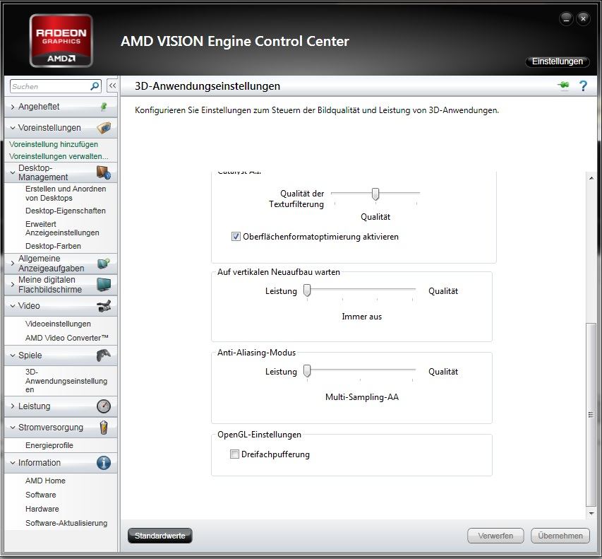Viewport: 602px width, 559px height.
Task: Click the Voreinstellungen icon
Action: [104, 128]
